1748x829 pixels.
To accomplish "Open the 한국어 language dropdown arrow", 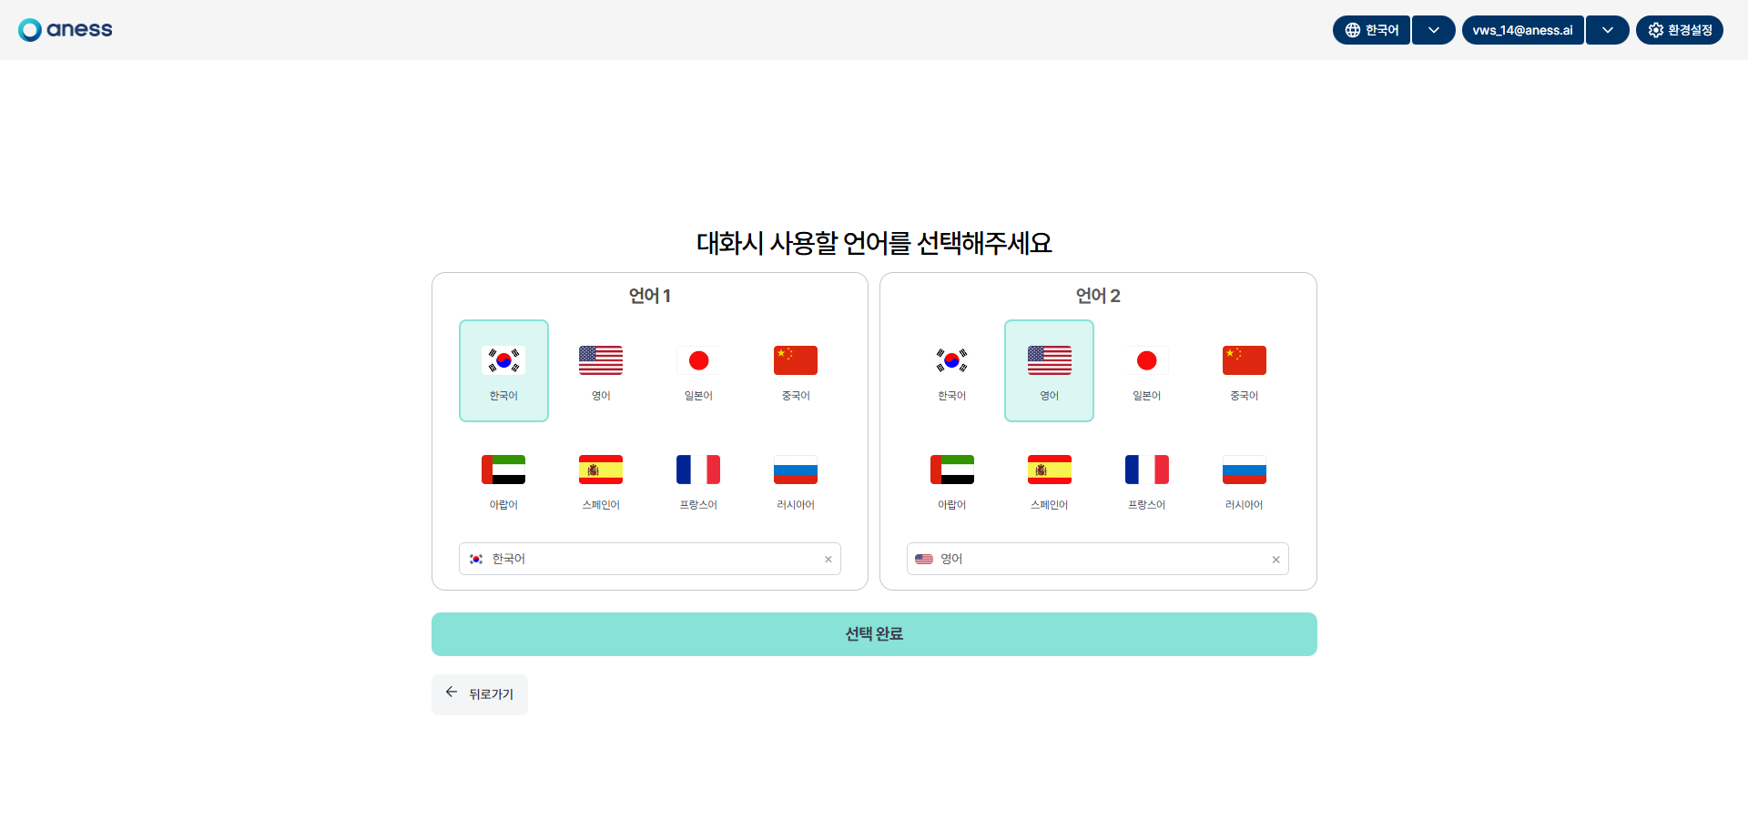I will (x=1434, y=30).
